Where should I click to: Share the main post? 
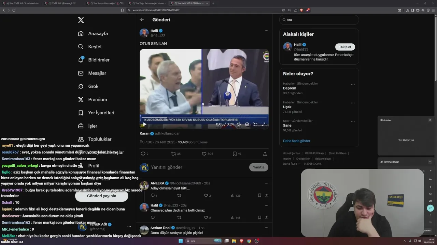(x=265, y=154)
